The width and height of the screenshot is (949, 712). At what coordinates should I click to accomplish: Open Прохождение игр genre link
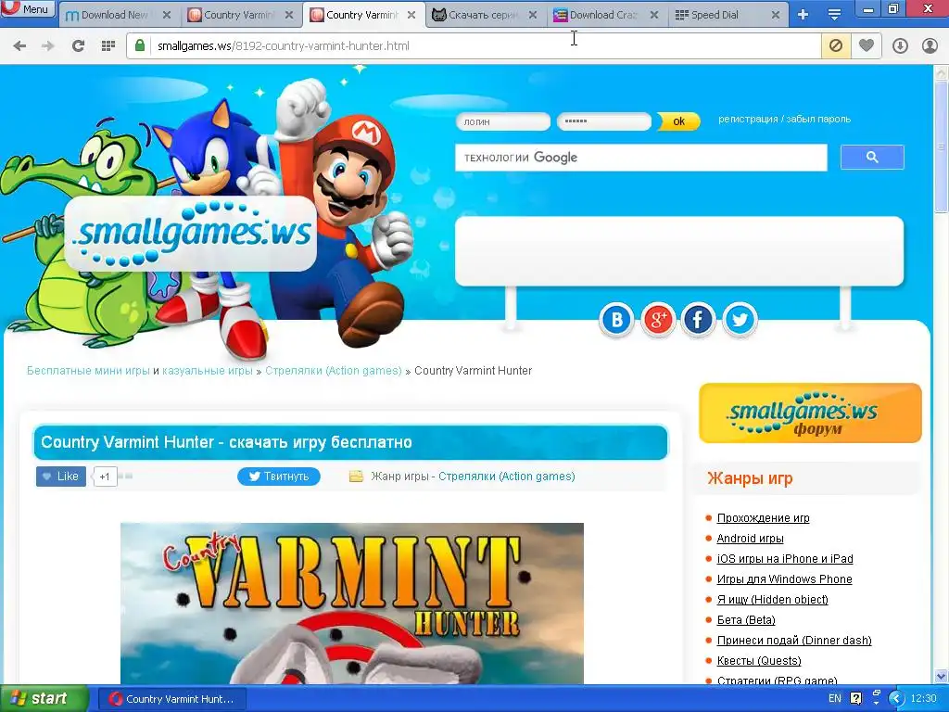pos(764,518)
